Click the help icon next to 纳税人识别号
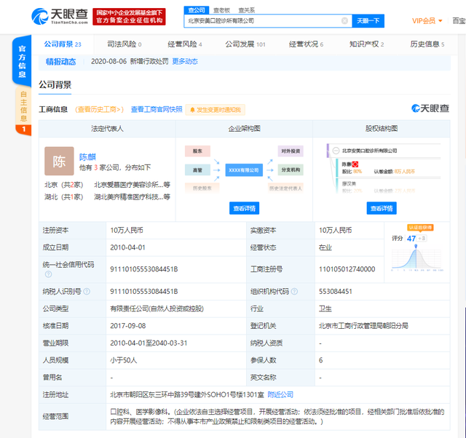This screenshot has height=438, width=466. point(87,292)
